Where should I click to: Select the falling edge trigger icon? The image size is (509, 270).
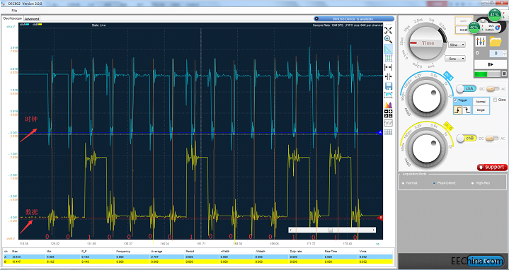(467, 110)
